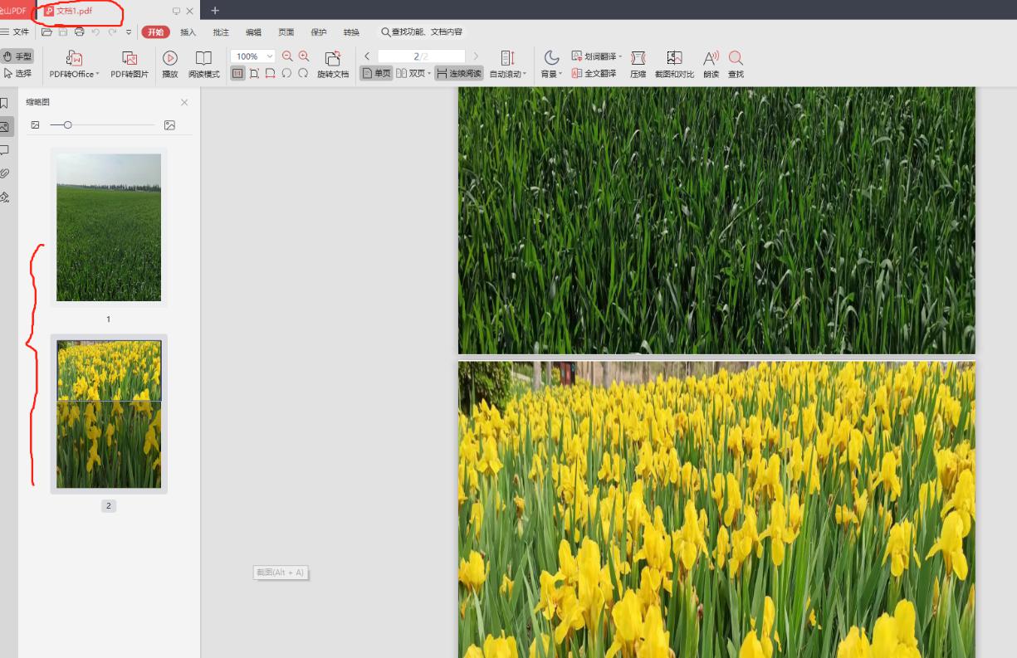Undo the last action

95,32
